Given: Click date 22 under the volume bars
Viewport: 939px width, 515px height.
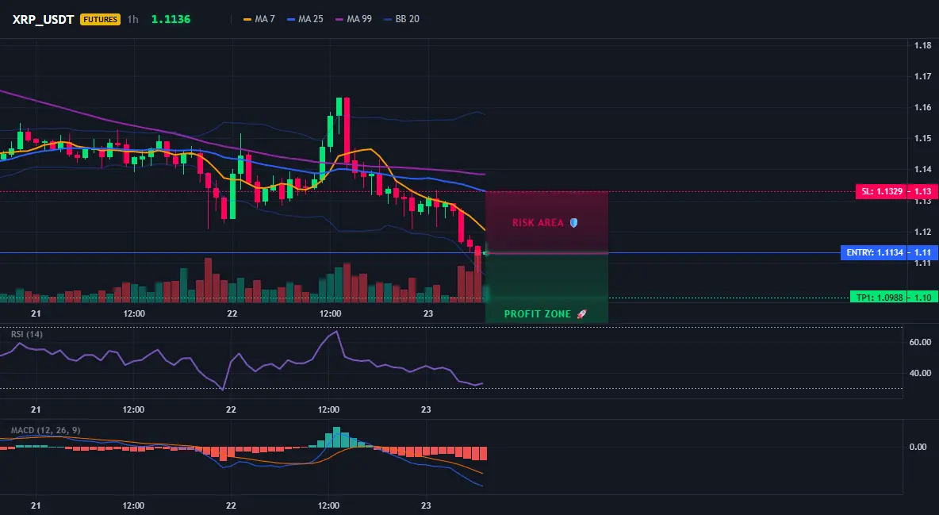Looking at the screenshot, I should click(x=232, y=313).
